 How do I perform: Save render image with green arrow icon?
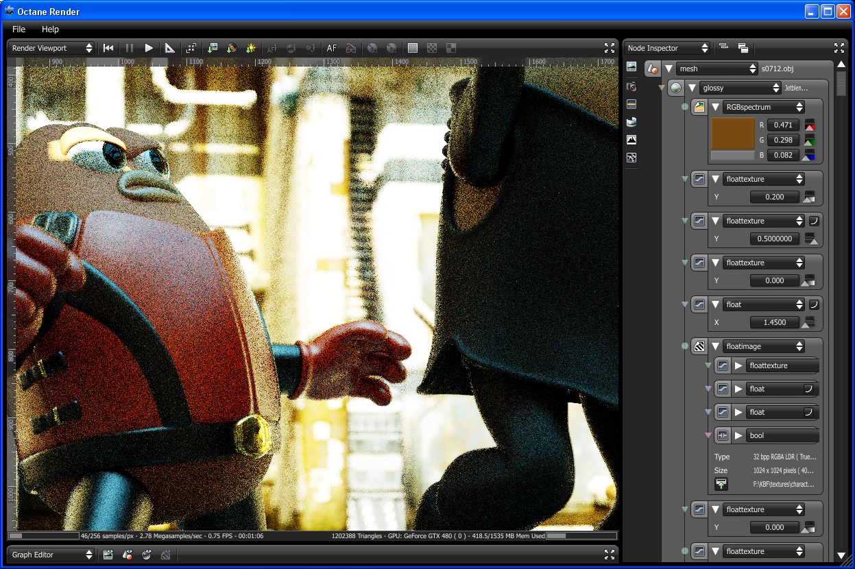click(213, 48)
